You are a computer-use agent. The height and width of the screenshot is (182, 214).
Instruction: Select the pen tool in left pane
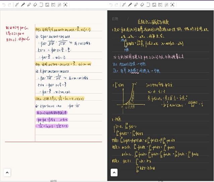[x=17, y=5]
